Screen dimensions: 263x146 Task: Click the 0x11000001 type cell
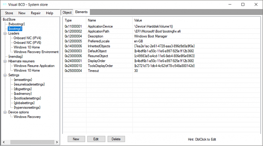pos(73,27)
